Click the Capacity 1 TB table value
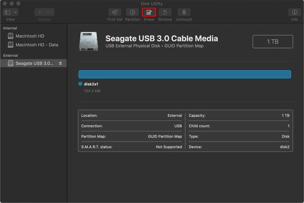The height and width of the screenshot is (203, 304). coord(285,115)
